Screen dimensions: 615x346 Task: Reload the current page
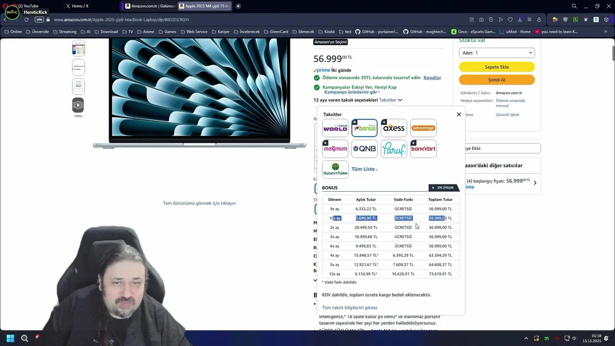[x=26, y=20]
